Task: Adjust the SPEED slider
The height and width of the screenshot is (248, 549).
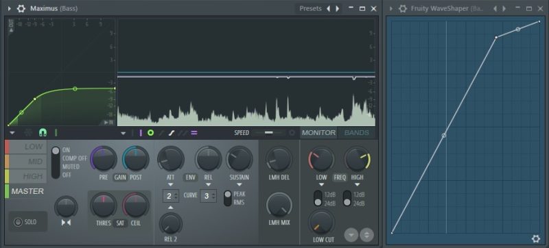Action: click(x=269, y=133)
